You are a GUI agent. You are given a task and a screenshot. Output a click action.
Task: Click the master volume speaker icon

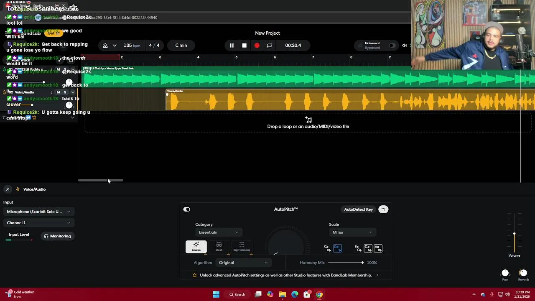tap(404, 45)
